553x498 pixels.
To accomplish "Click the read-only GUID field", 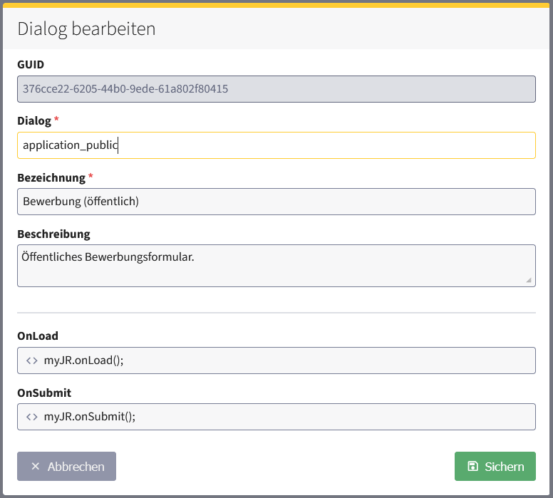I will (x=276, y=89).
